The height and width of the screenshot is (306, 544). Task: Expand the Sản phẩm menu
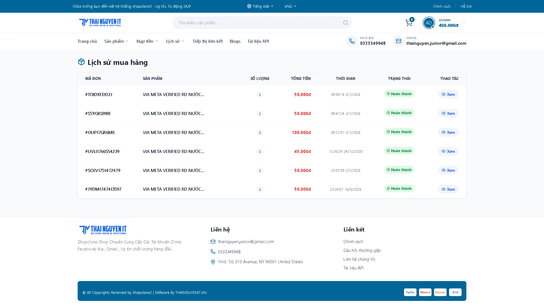[116, 41]
